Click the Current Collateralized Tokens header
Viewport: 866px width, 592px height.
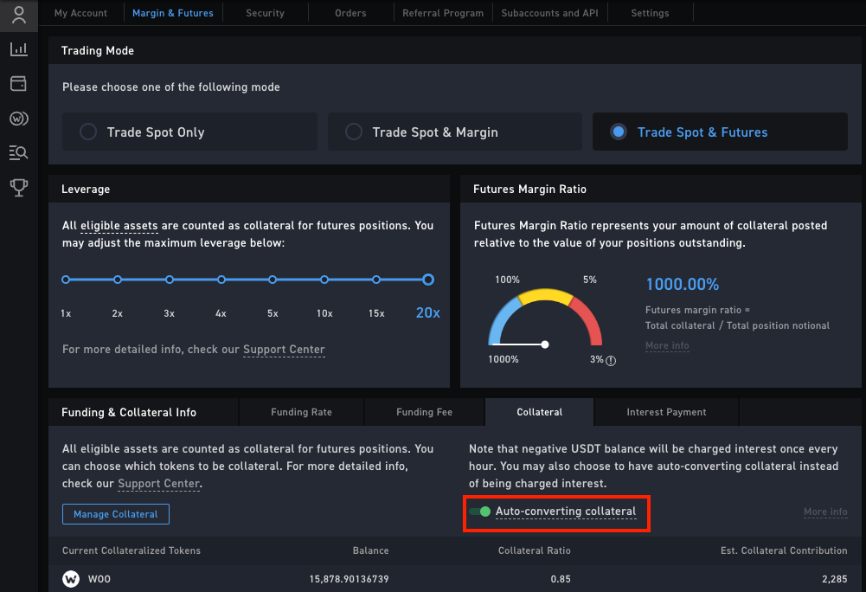click(132, 550)
